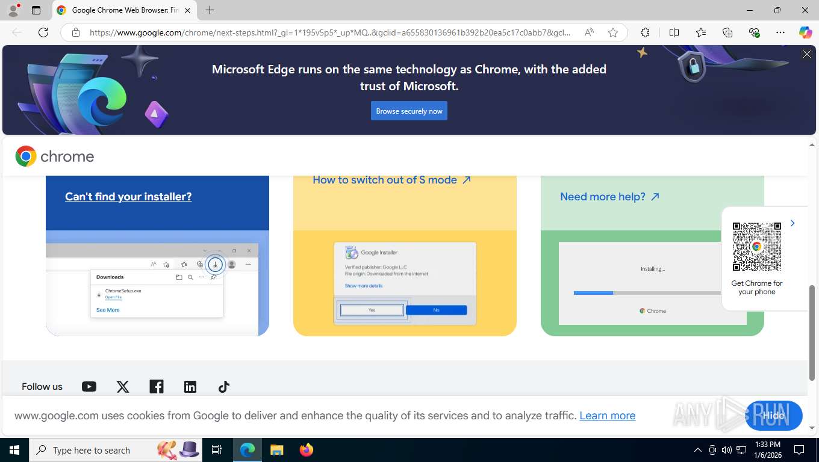Open Collections icon

(x=727, y=32)
